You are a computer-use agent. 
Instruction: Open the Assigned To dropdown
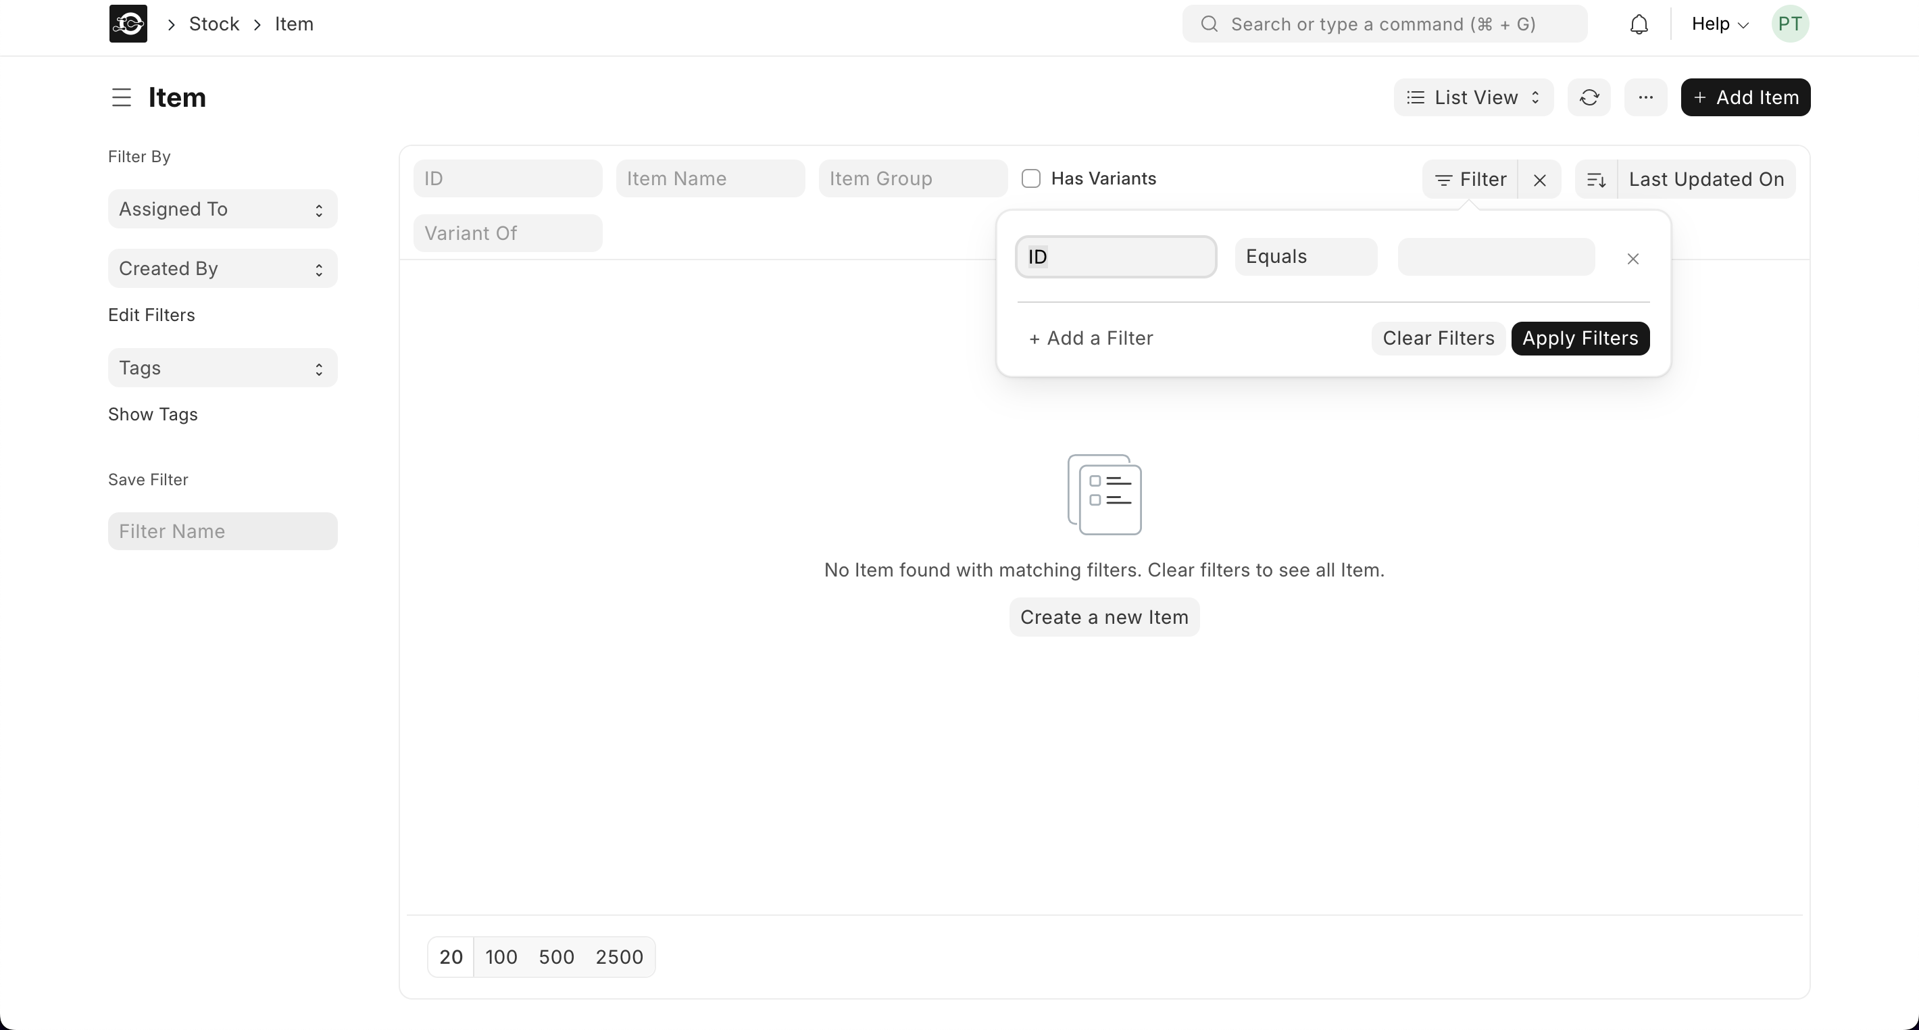[221, 209]
